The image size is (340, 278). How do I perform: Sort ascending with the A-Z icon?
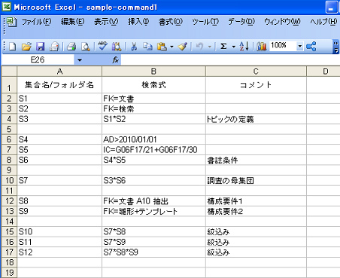click(x=244, y=47)
